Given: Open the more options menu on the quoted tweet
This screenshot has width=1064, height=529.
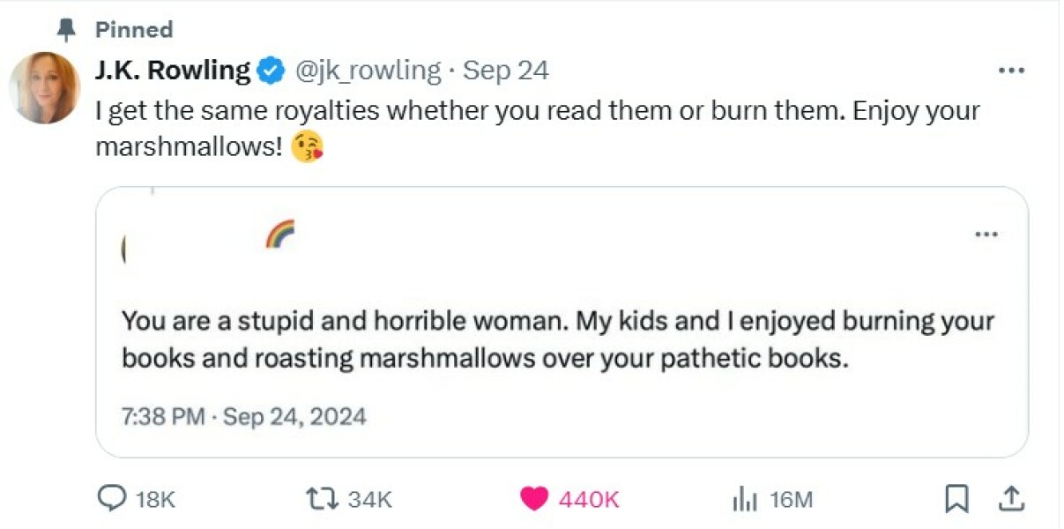Looking at the screenshot, I should click(987, 234).
